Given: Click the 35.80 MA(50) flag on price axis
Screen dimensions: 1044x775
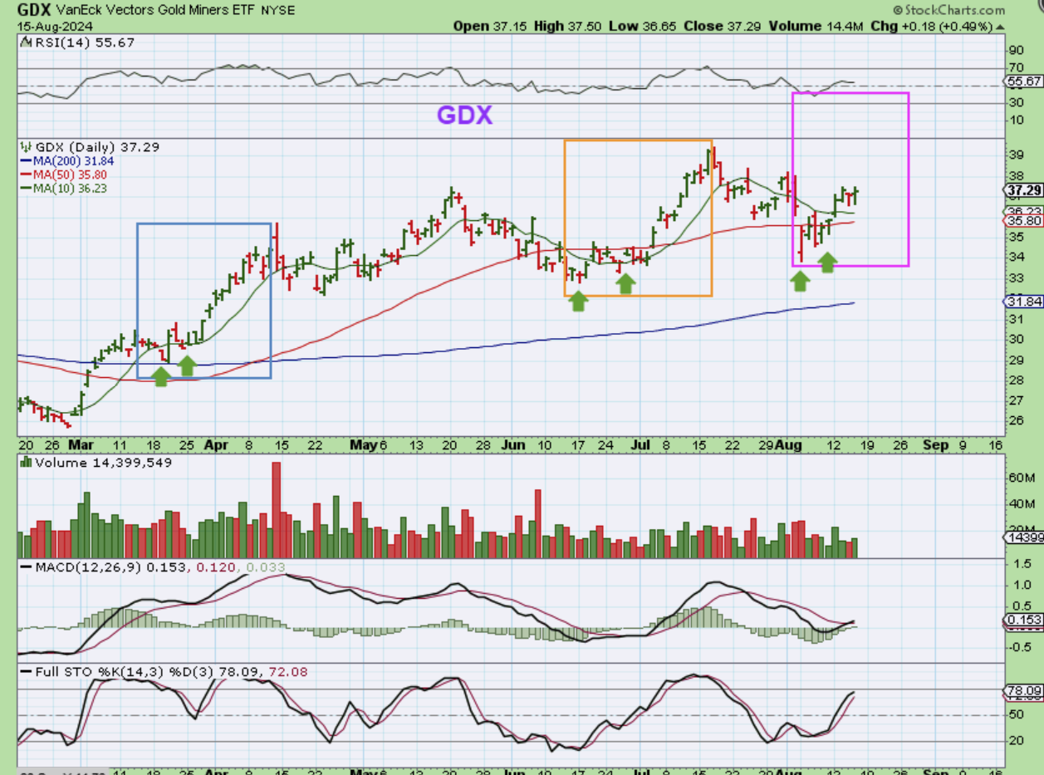Looking at the screenshot, I should (1022, 222).
